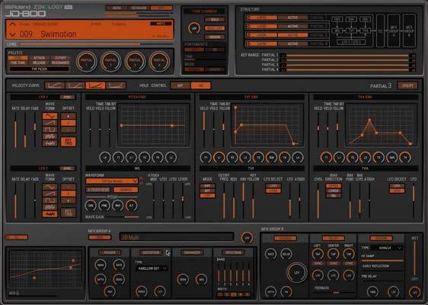Image resolution: width=428 pixels, height=305 pixels.
Task: Click the Partial 1 key range bar
Action: coord(347,55)
